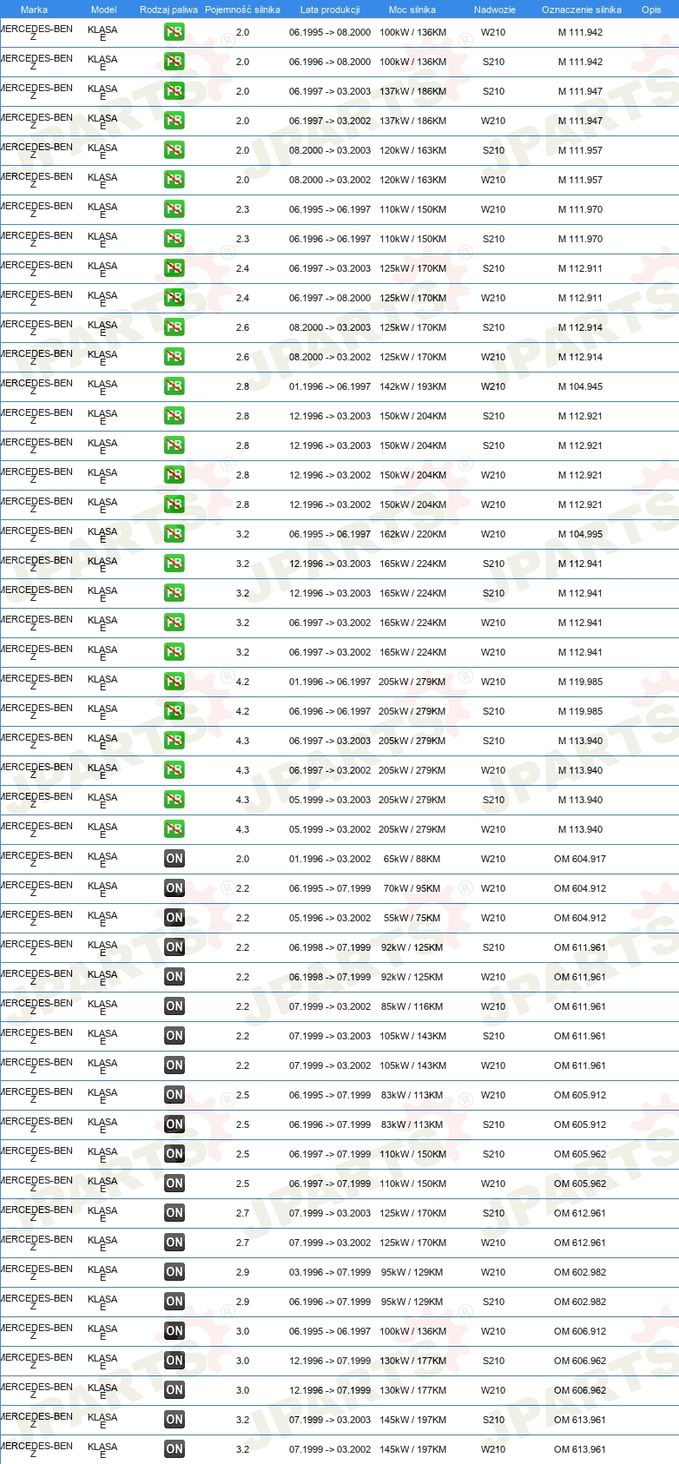The width and height of the screenshot is (679, 1464).
Task: Click 2.7 displacement in OM 612.961 S210 row
Action: [242, 1213]
